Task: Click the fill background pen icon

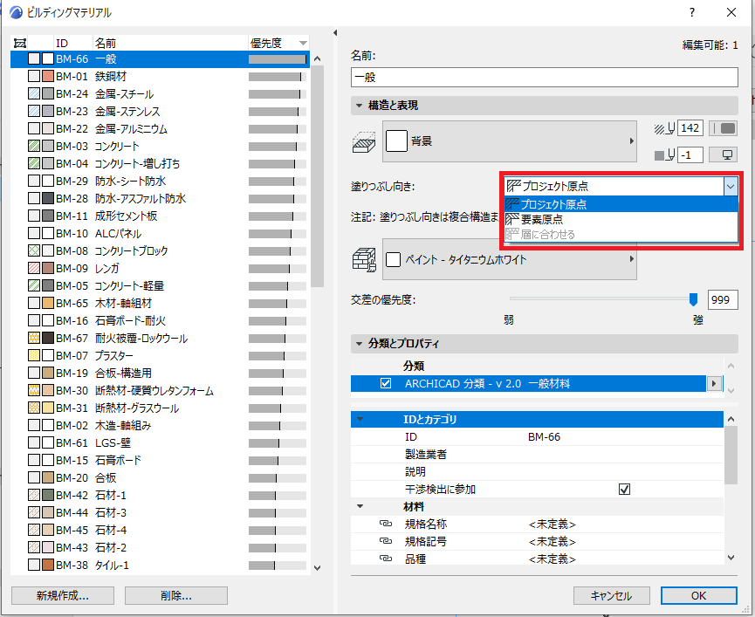Action: click(664, 155)
